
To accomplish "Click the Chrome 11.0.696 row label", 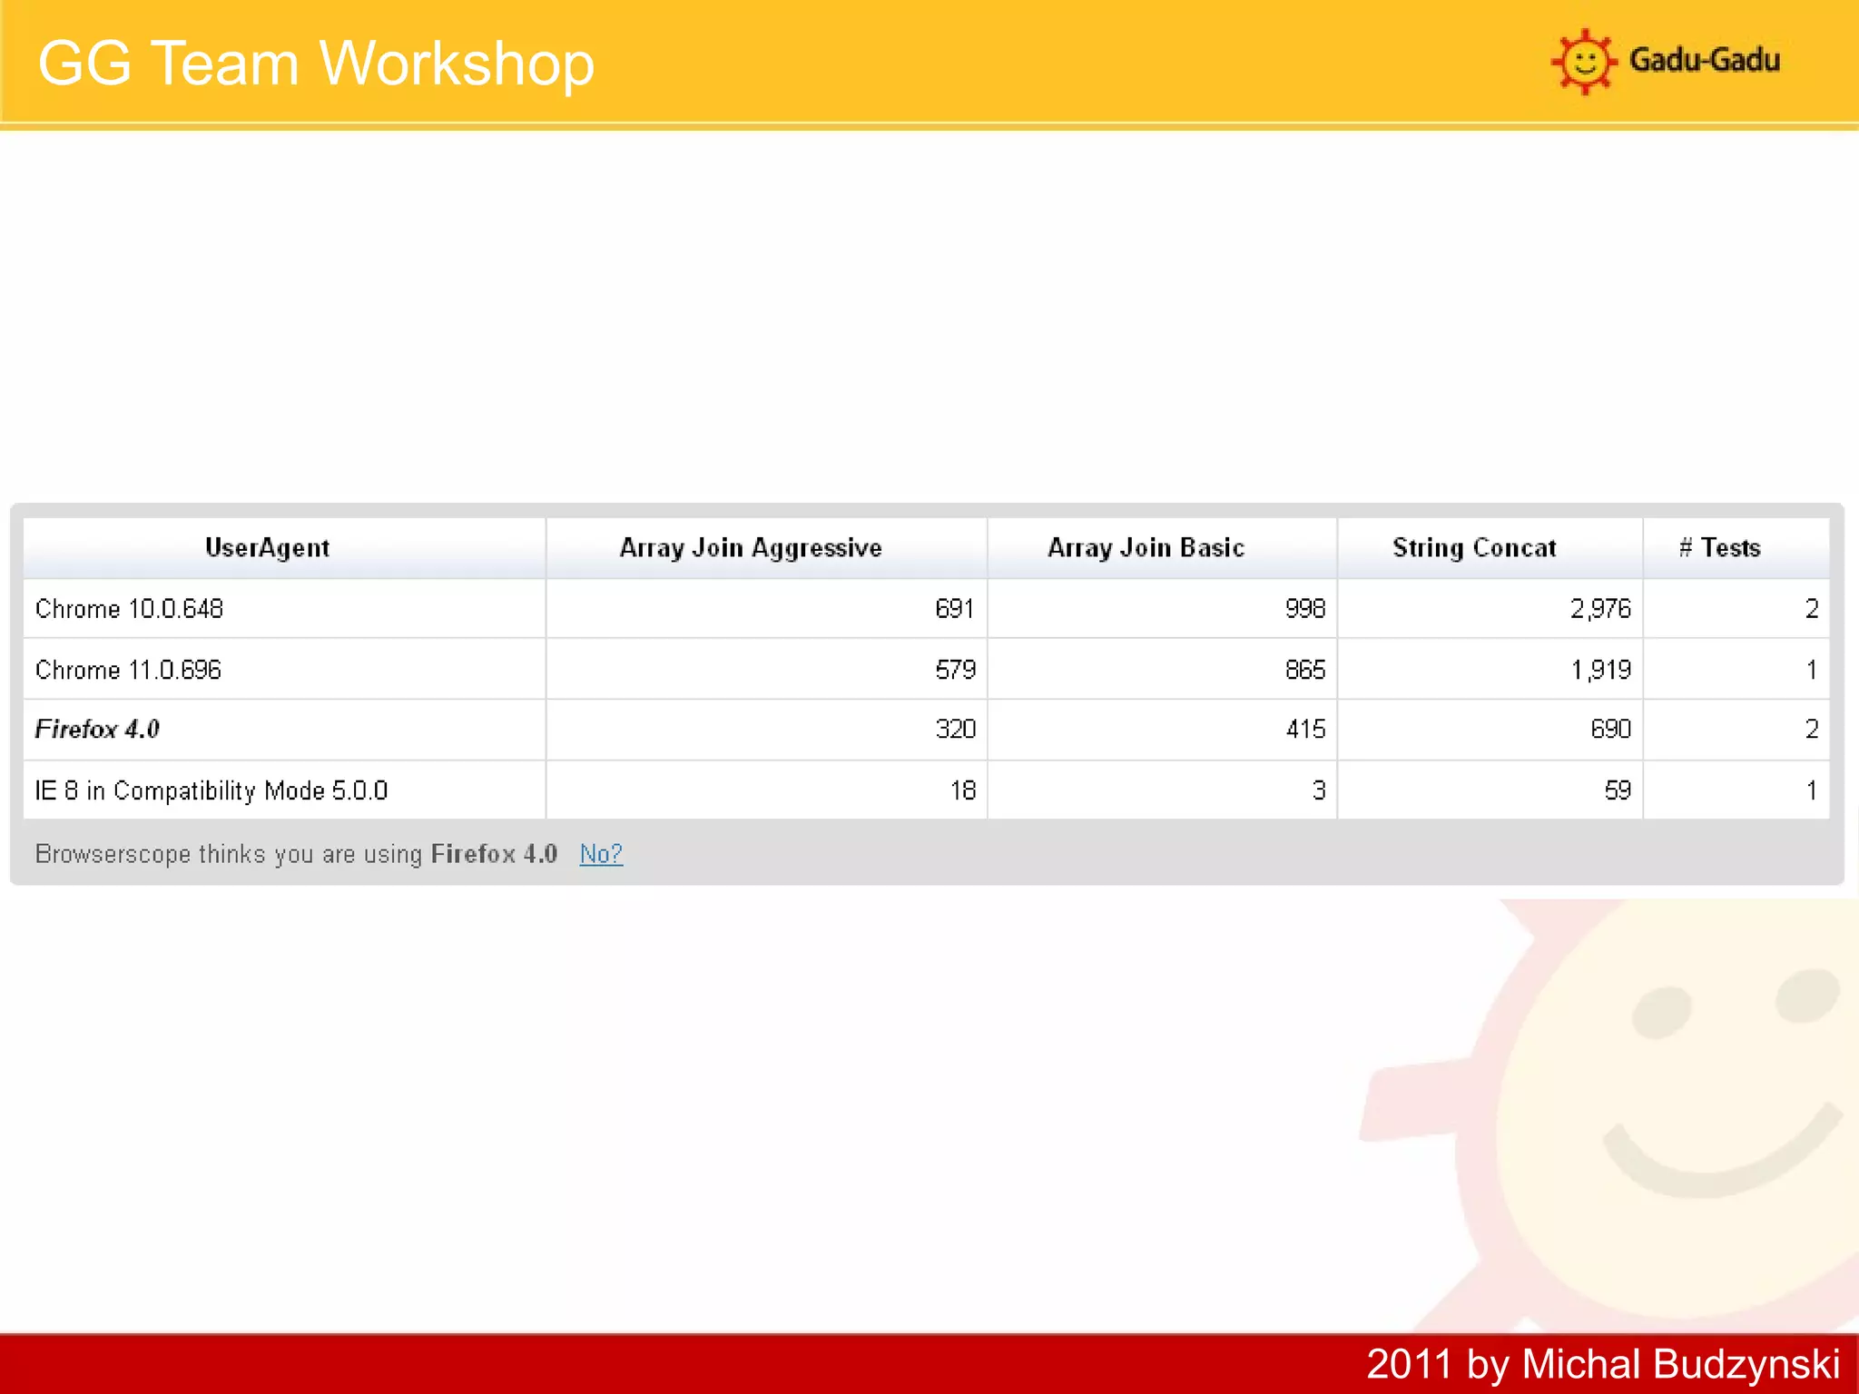I will (x=128, y=670).
